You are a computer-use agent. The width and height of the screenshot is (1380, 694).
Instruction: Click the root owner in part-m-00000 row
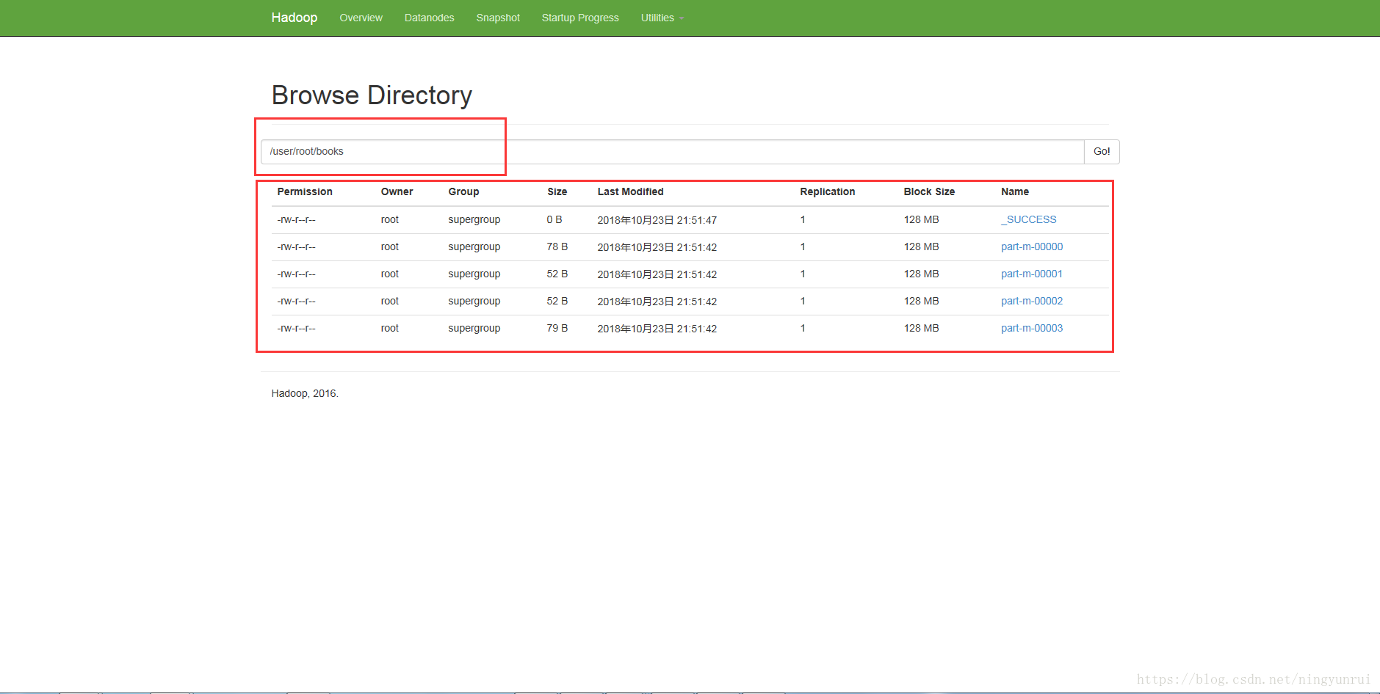point(389,246)
